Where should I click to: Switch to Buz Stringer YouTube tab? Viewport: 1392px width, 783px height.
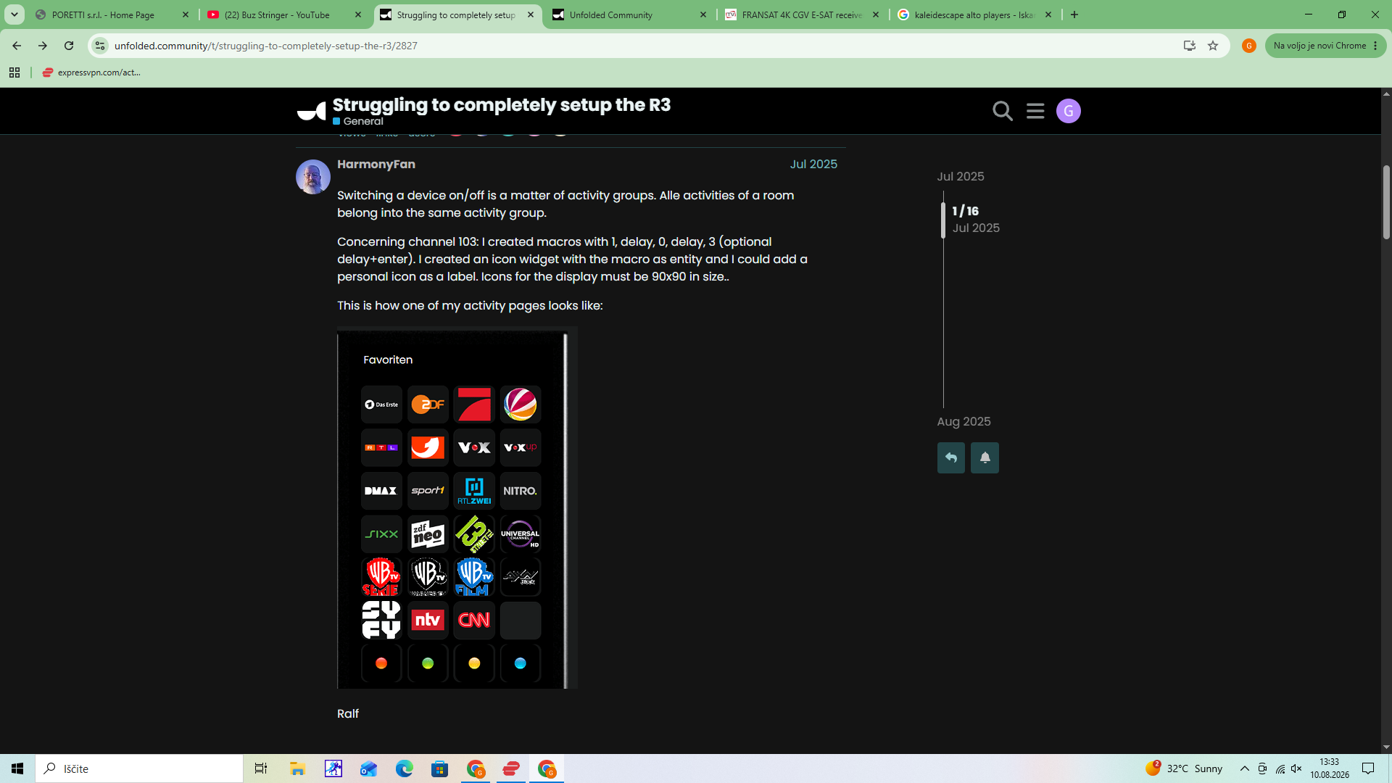[285, 14]
